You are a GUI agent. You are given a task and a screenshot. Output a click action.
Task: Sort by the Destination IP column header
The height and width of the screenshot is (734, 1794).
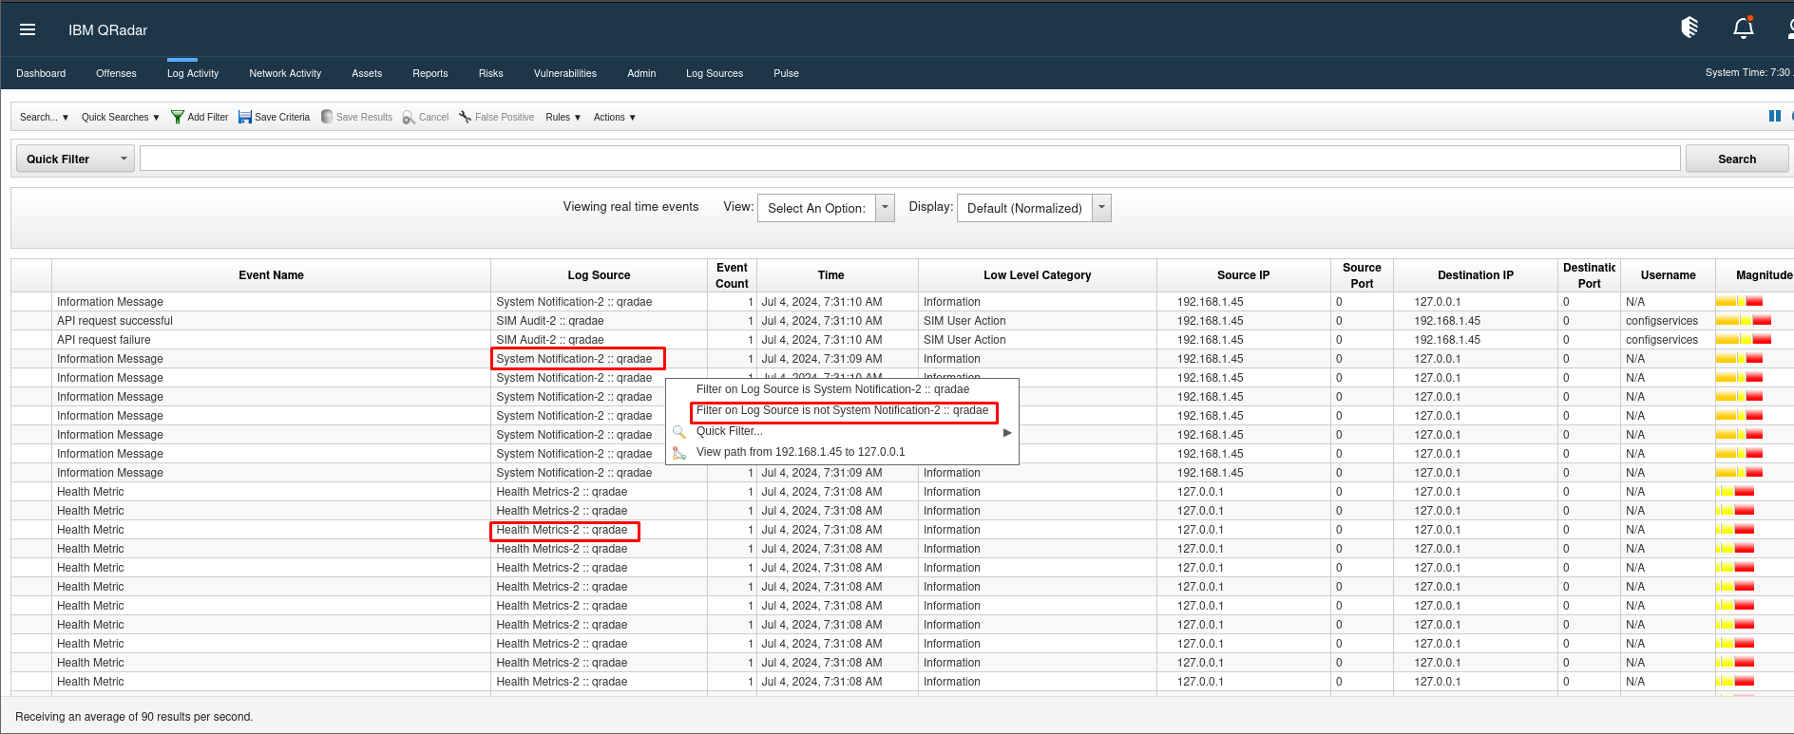tap(1475, 275)
